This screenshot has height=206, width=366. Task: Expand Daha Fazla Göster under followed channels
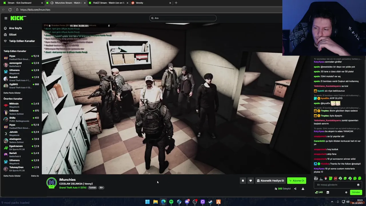tap(12, 93)
